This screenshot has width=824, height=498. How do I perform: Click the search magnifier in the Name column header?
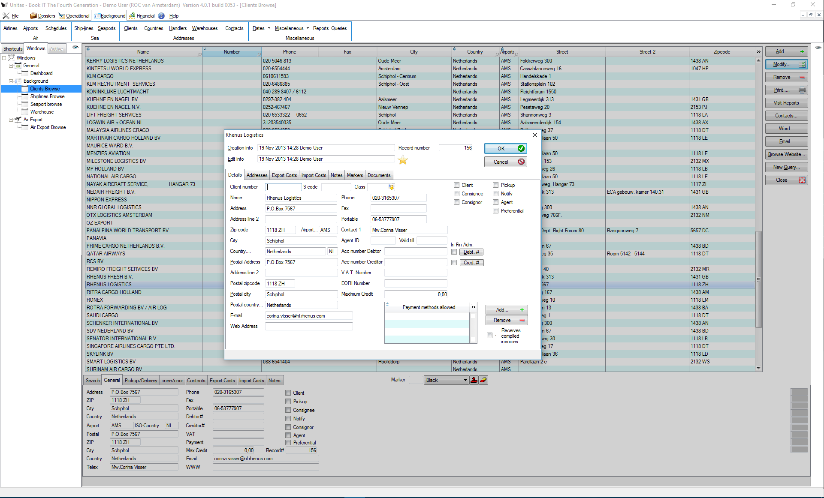coord(200,54)
